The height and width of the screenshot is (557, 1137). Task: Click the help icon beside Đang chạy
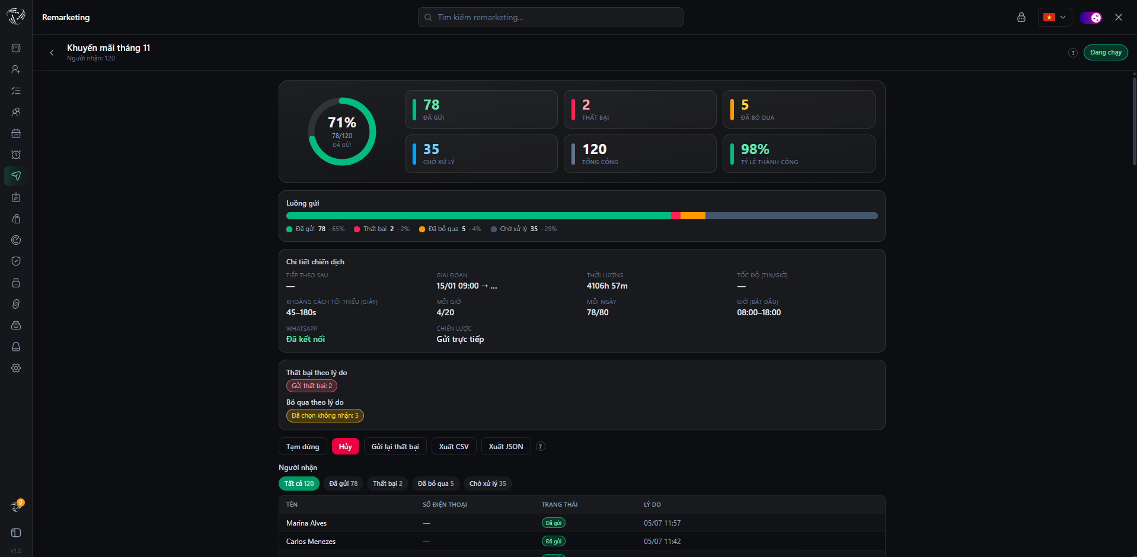[1072, 53]
